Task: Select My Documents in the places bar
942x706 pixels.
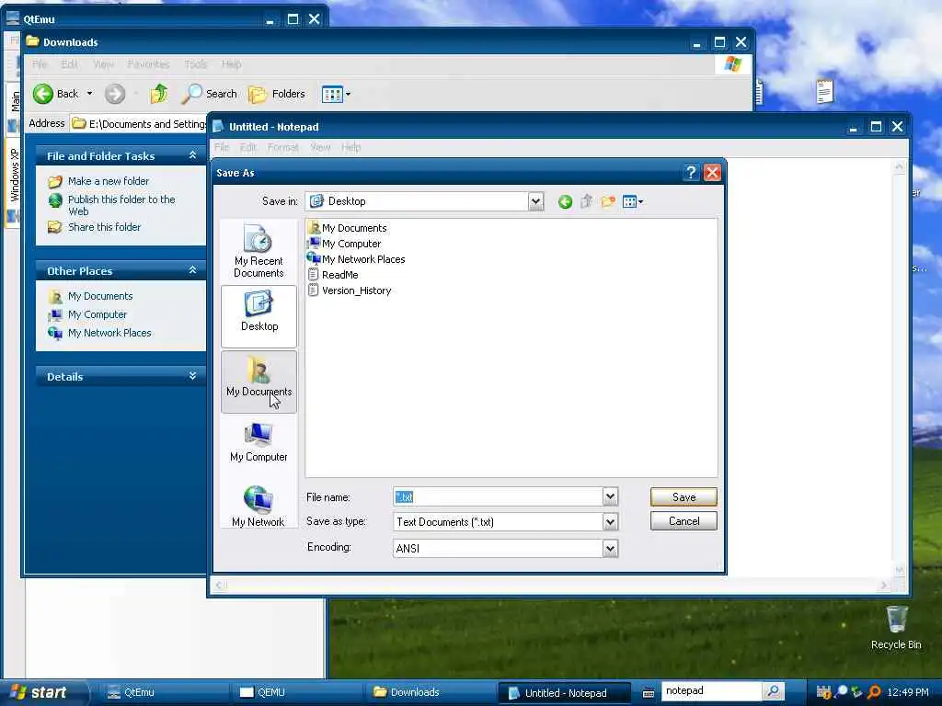Action: tap(258, 381)
